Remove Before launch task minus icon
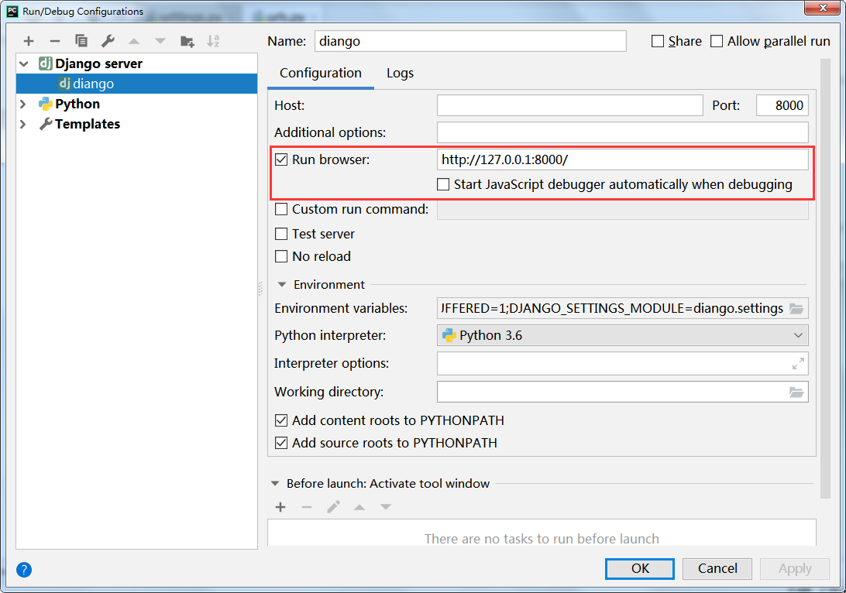 (307, 507)
